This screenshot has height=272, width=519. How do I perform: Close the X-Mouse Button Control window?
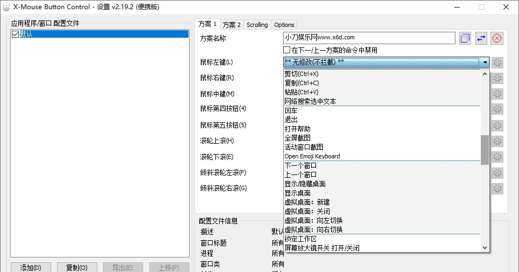506,7
